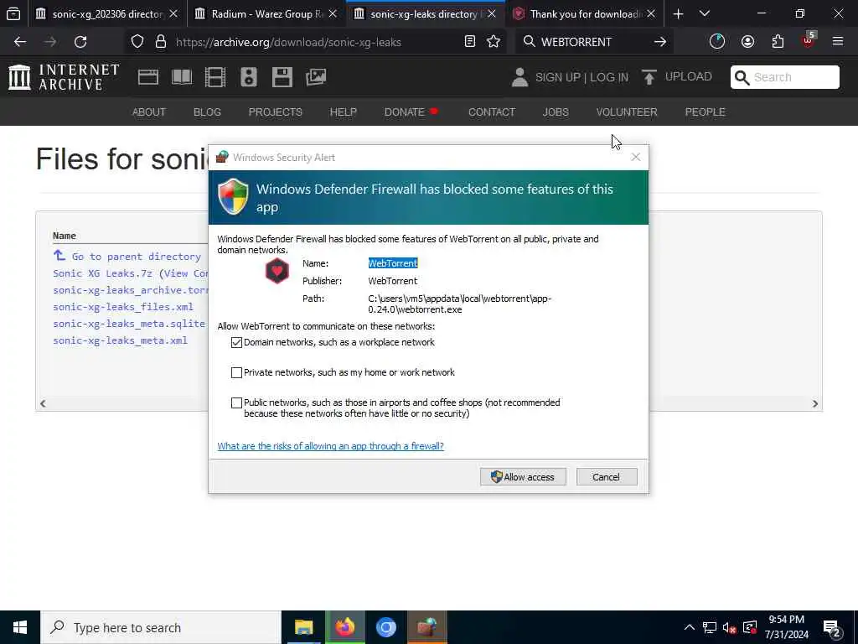Uncheck Domain networks checkbox
Image resolution: width=858 pixels, height=644 pixels.
[x=236, y=342]
